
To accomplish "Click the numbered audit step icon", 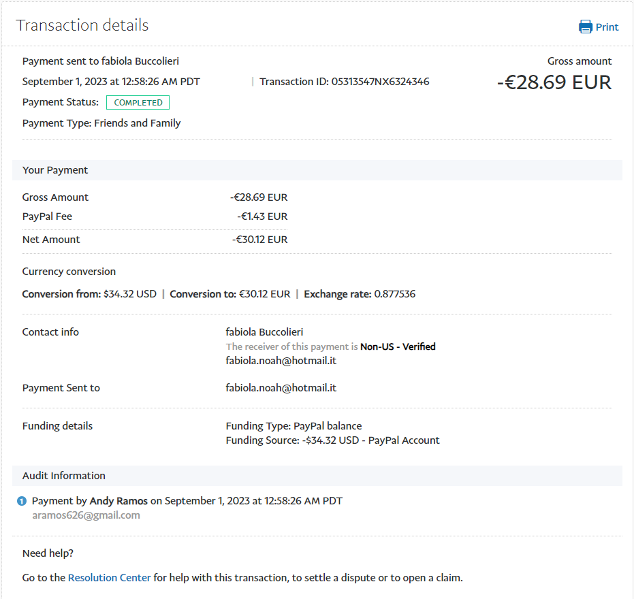I will pos(22,502).
